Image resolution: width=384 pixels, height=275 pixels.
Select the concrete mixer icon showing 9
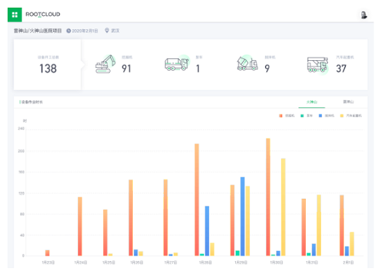coord(247,64)
